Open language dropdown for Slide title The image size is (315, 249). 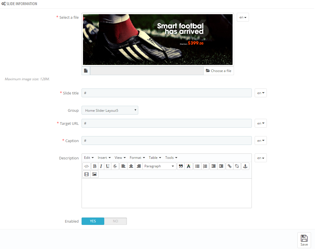[261, 93]
